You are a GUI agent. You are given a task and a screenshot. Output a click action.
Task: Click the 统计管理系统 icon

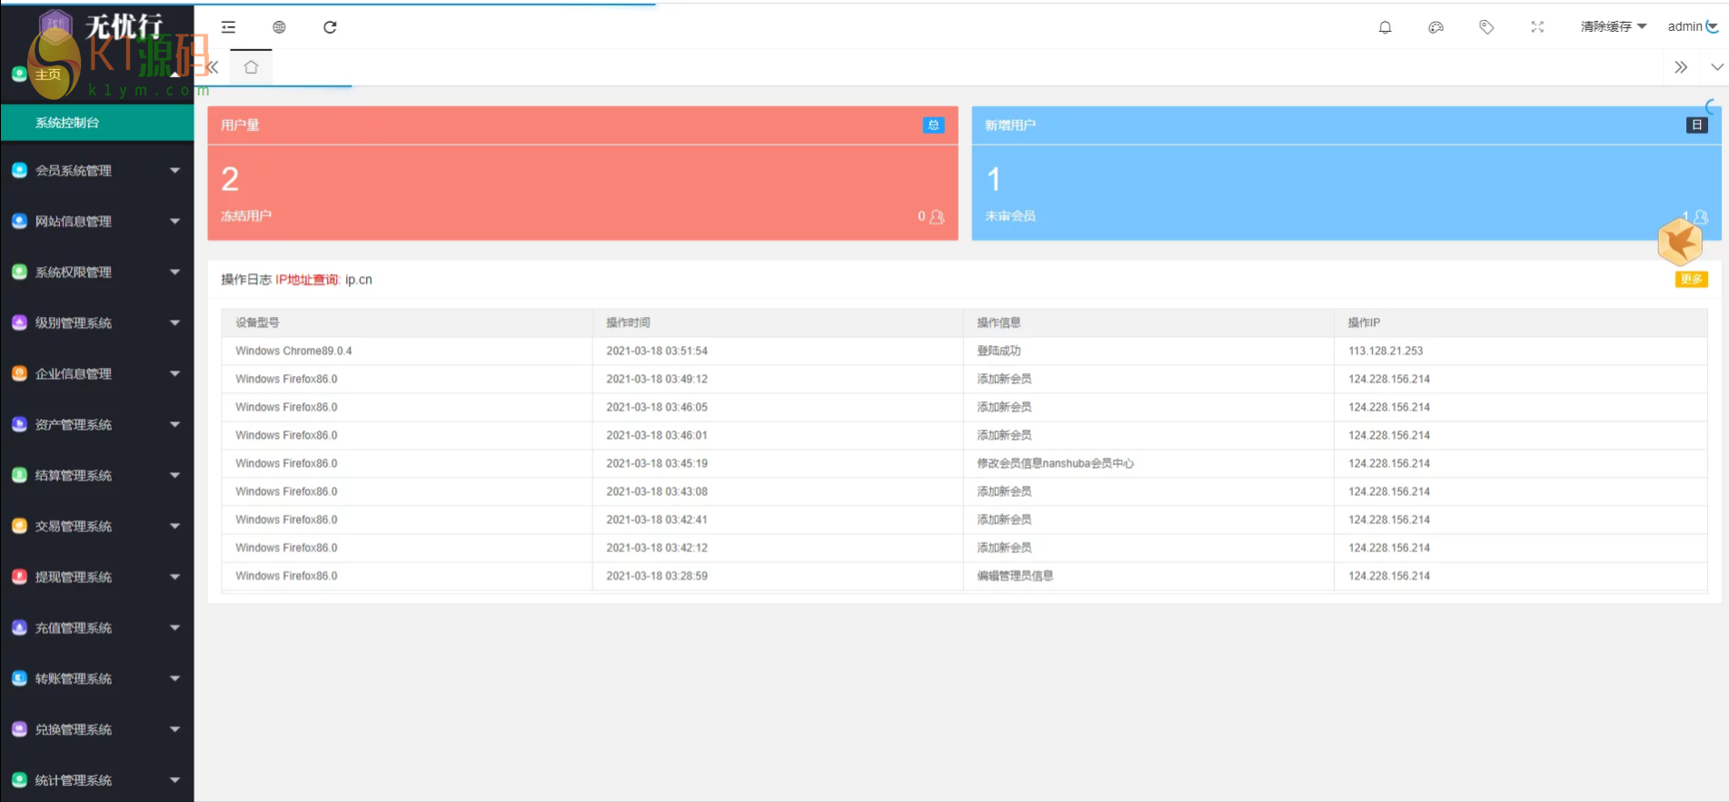pyautogui.click(x=19, y=780)
